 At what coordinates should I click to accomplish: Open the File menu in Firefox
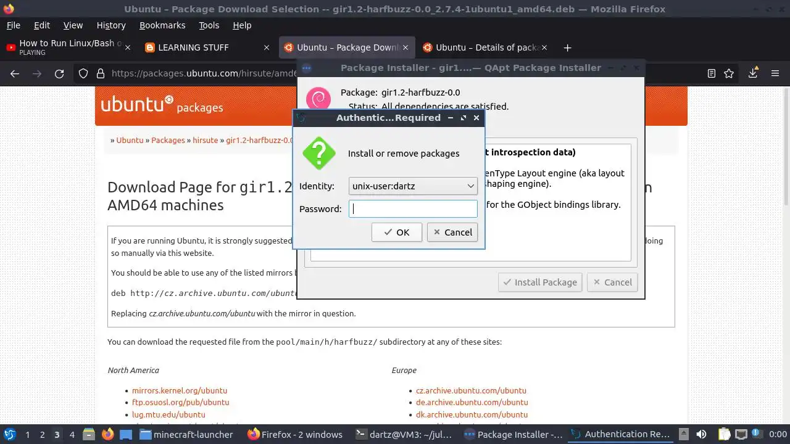click(x=13, y=25)
